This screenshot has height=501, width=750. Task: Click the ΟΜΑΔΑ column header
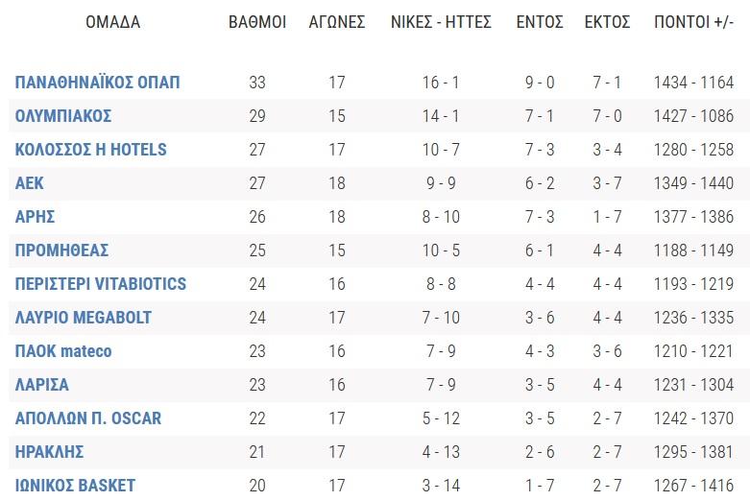tap(113, 22)
